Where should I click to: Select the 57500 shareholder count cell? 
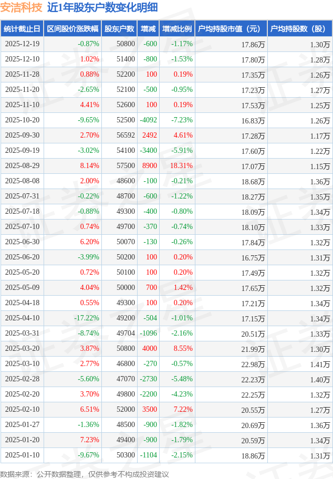[126, 166]
